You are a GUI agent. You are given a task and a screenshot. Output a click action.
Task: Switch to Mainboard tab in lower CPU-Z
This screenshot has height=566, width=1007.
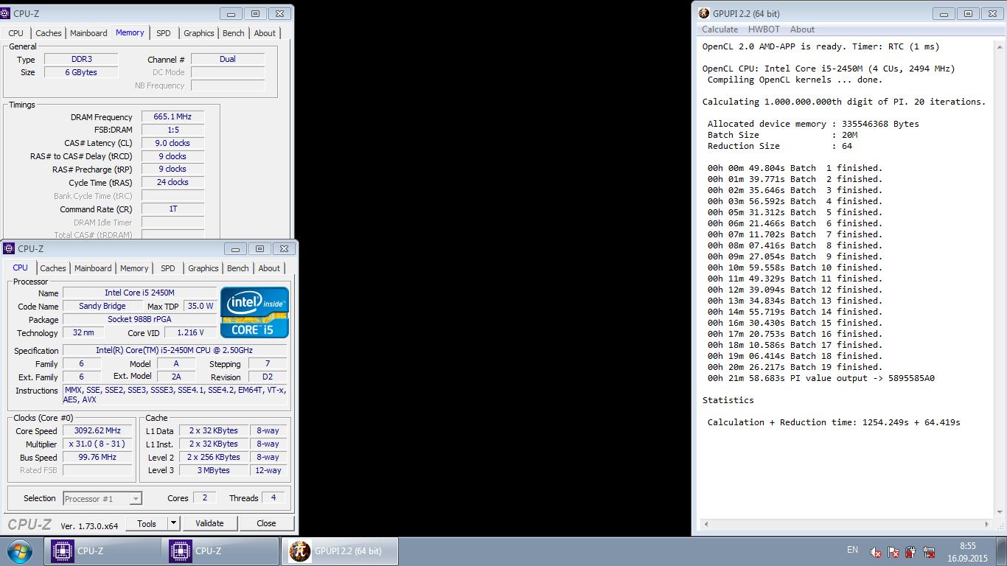click(x=93, y=268)
